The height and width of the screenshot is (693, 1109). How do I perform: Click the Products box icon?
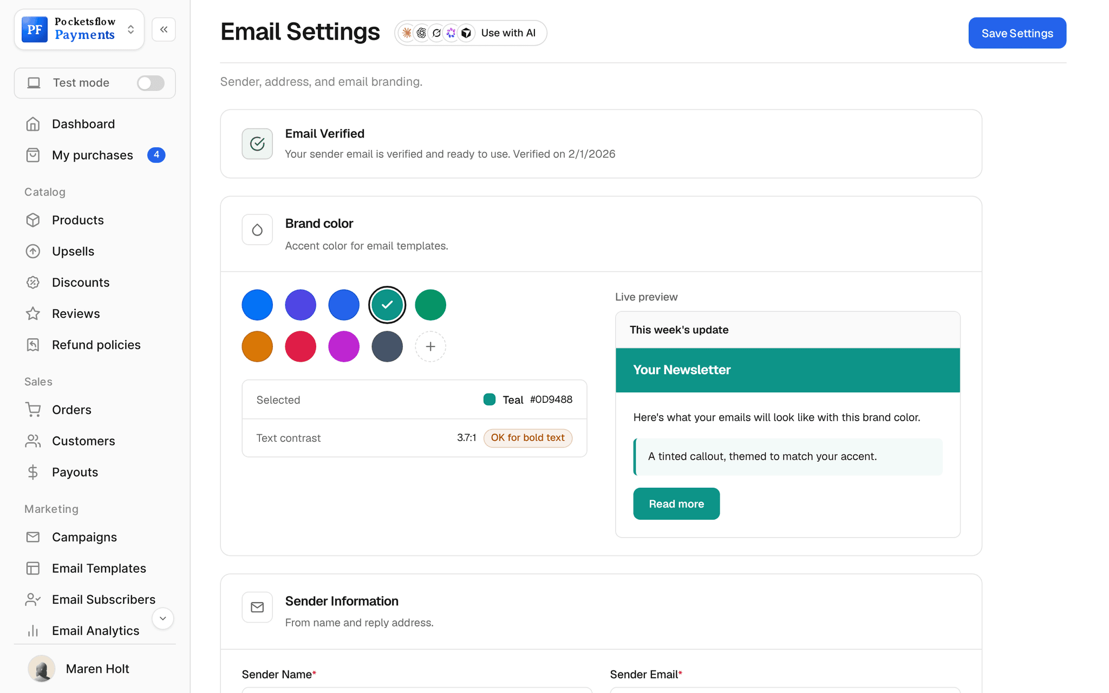click(33, 220)
